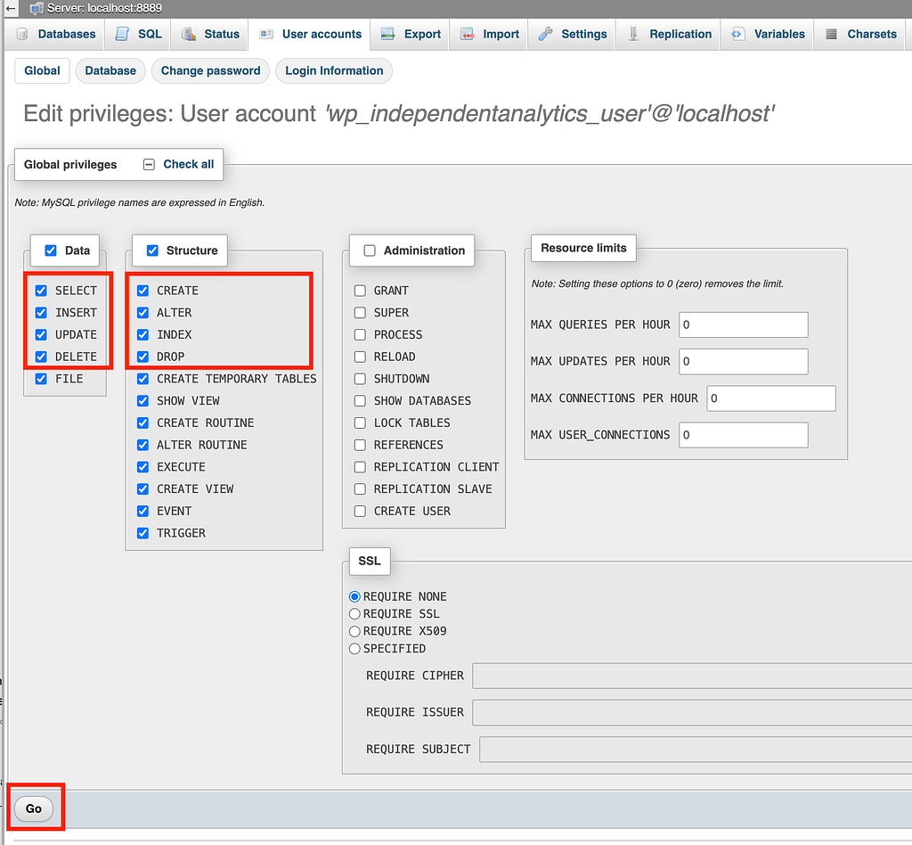Select the REQUIRE SSL radio button
The height and width of the screenshot is (845, 912).
point(354,614)
